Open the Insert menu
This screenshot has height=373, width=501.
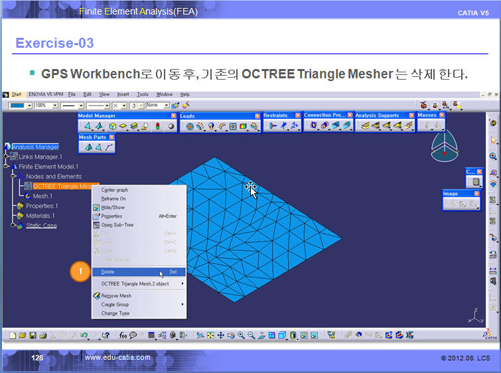(123, 94)
